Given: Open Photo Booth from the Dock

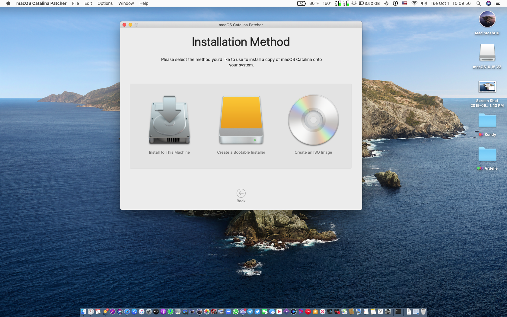Looking at the screenshot, I should pyautogui.click(x=214, y=312).
